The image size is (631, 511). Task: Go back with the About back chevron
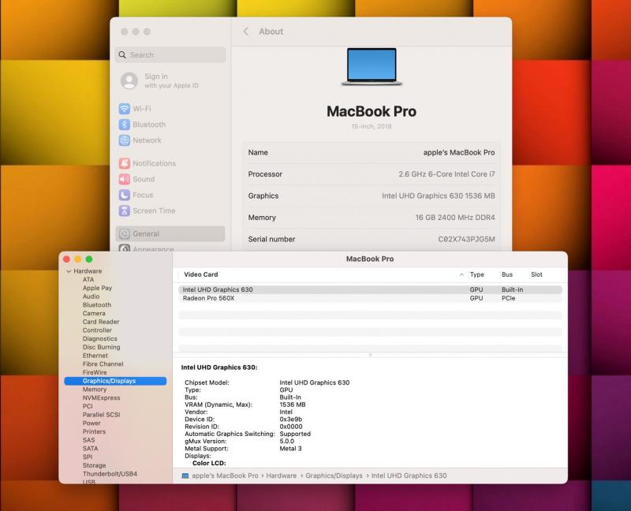246,32
